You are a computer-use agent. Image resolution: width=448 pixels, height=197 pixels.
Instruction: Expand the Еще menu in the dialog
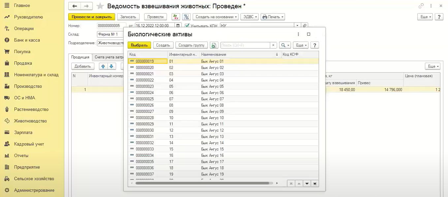point(301,45)
